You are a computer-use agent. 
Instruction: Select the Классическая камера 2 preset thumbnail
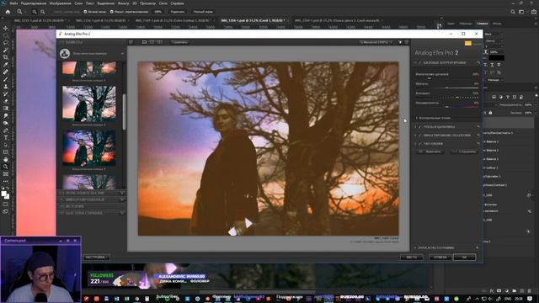click(89, 104)
